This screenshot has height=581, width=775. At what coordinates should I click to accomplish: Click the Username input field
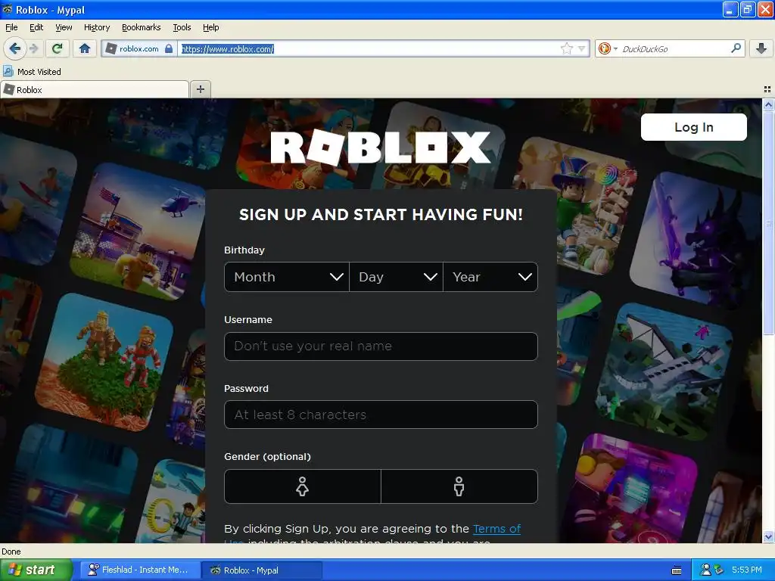[381, 346]
